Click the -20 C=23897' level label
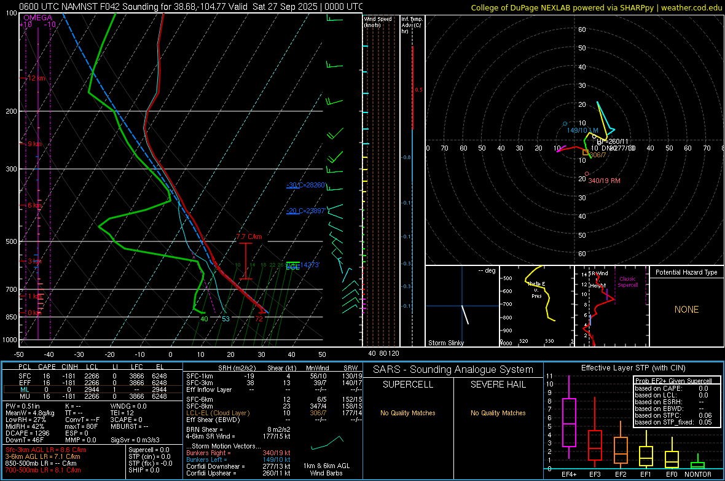The width and height of the screenshot is (725, 481). 305,211
